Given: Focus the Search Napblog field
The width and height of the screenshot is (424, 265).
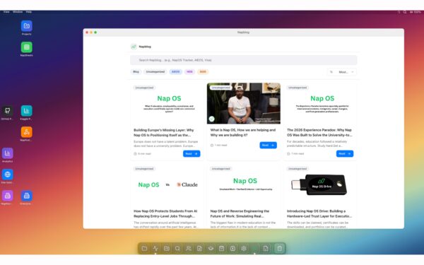Looking at the screenshot, I should [243, 60].
